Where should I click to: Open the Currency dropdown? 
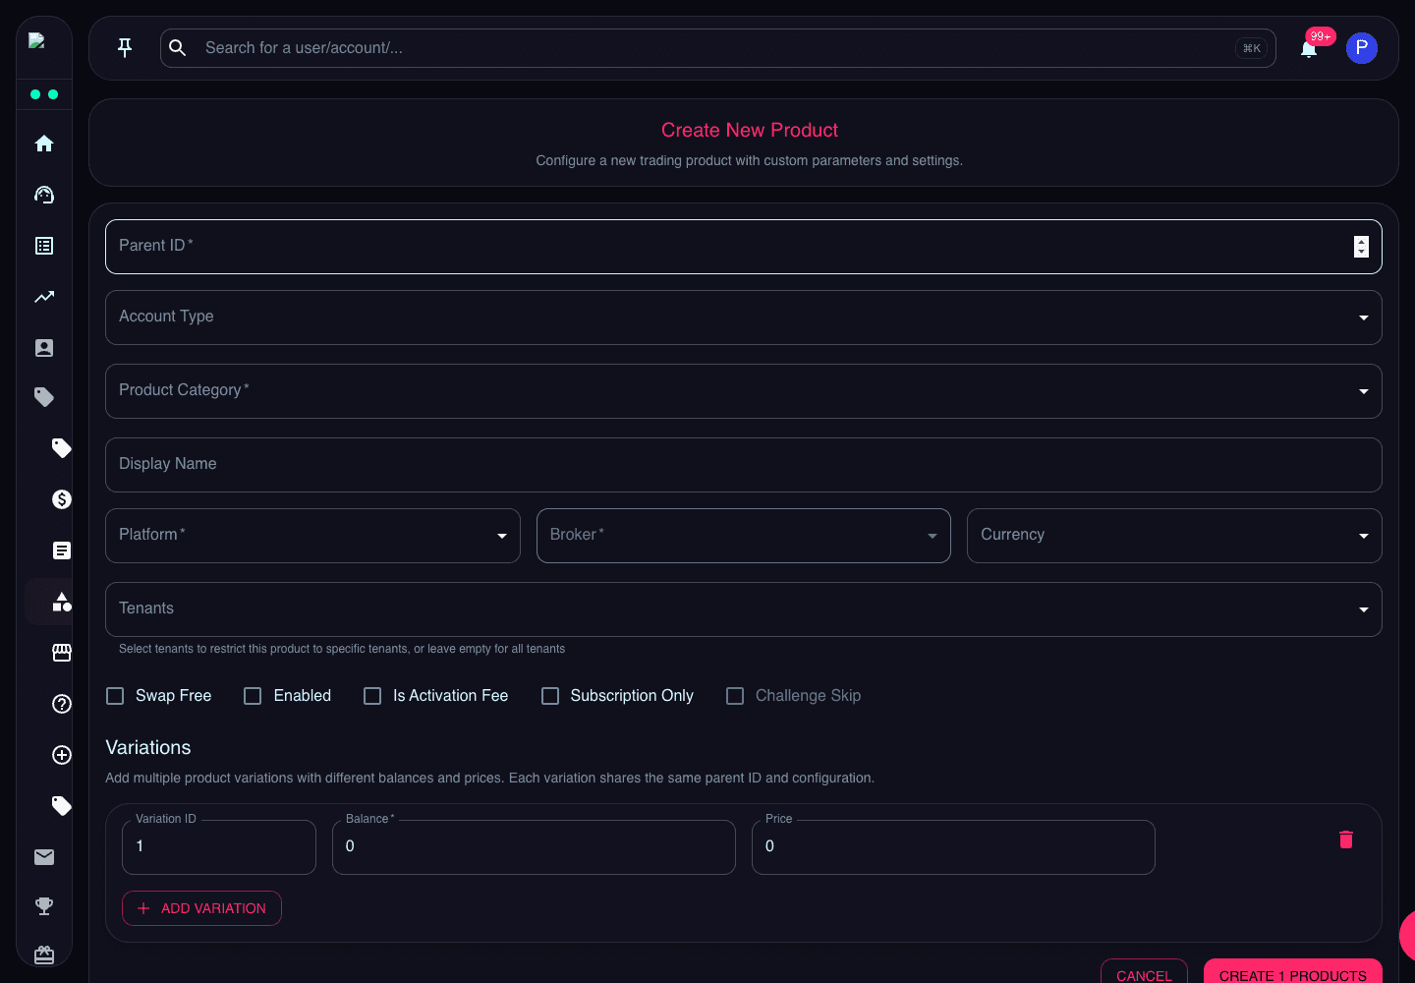[1174, 536]
